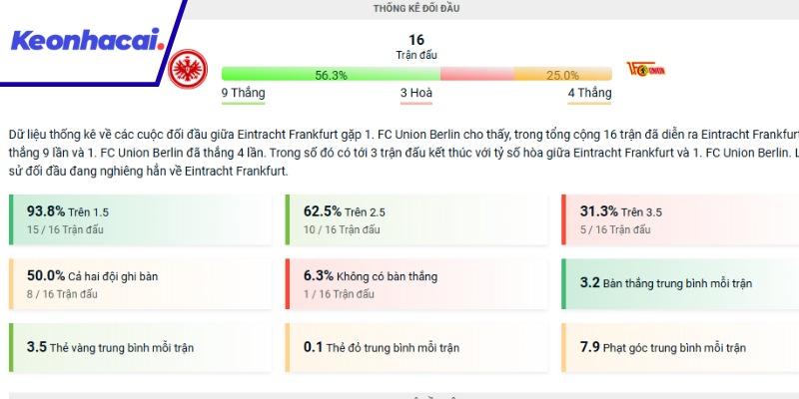This screenshot has height=399, width=799.
Task: Click the 31.3% Trên 3.5 stat card
Action: tap(679, 219)
